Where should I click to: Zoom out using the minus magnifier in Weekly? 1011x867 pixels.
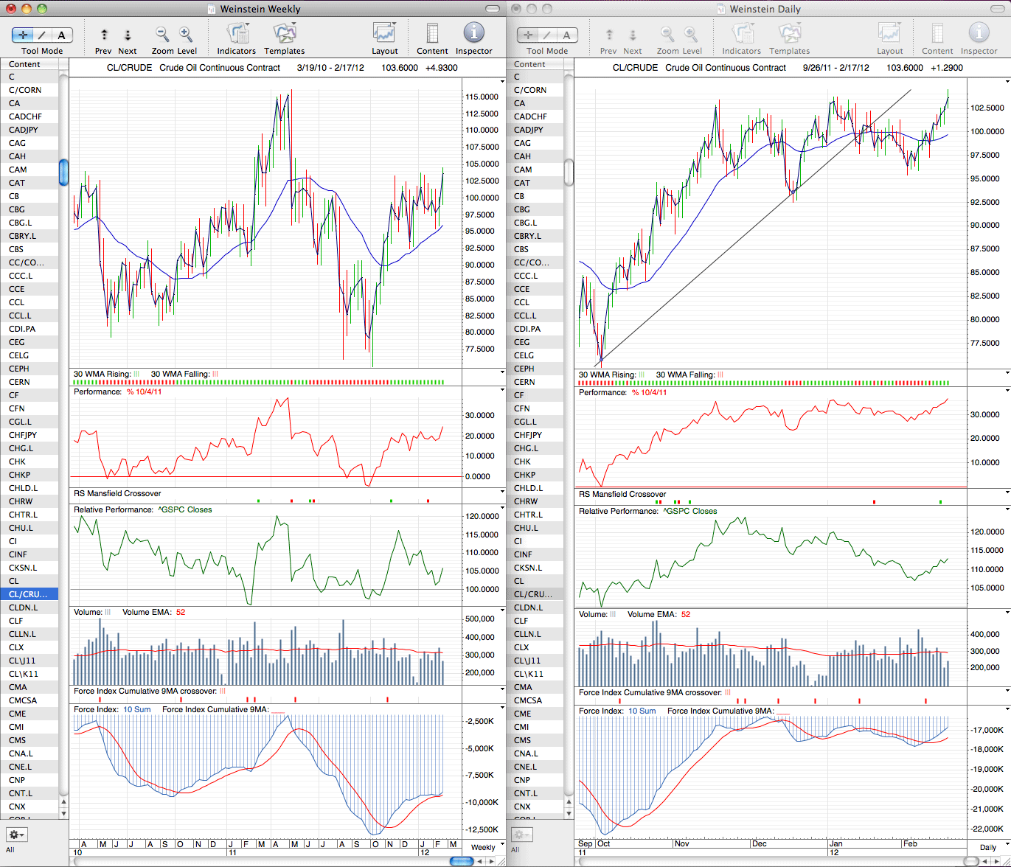[162, 34]
